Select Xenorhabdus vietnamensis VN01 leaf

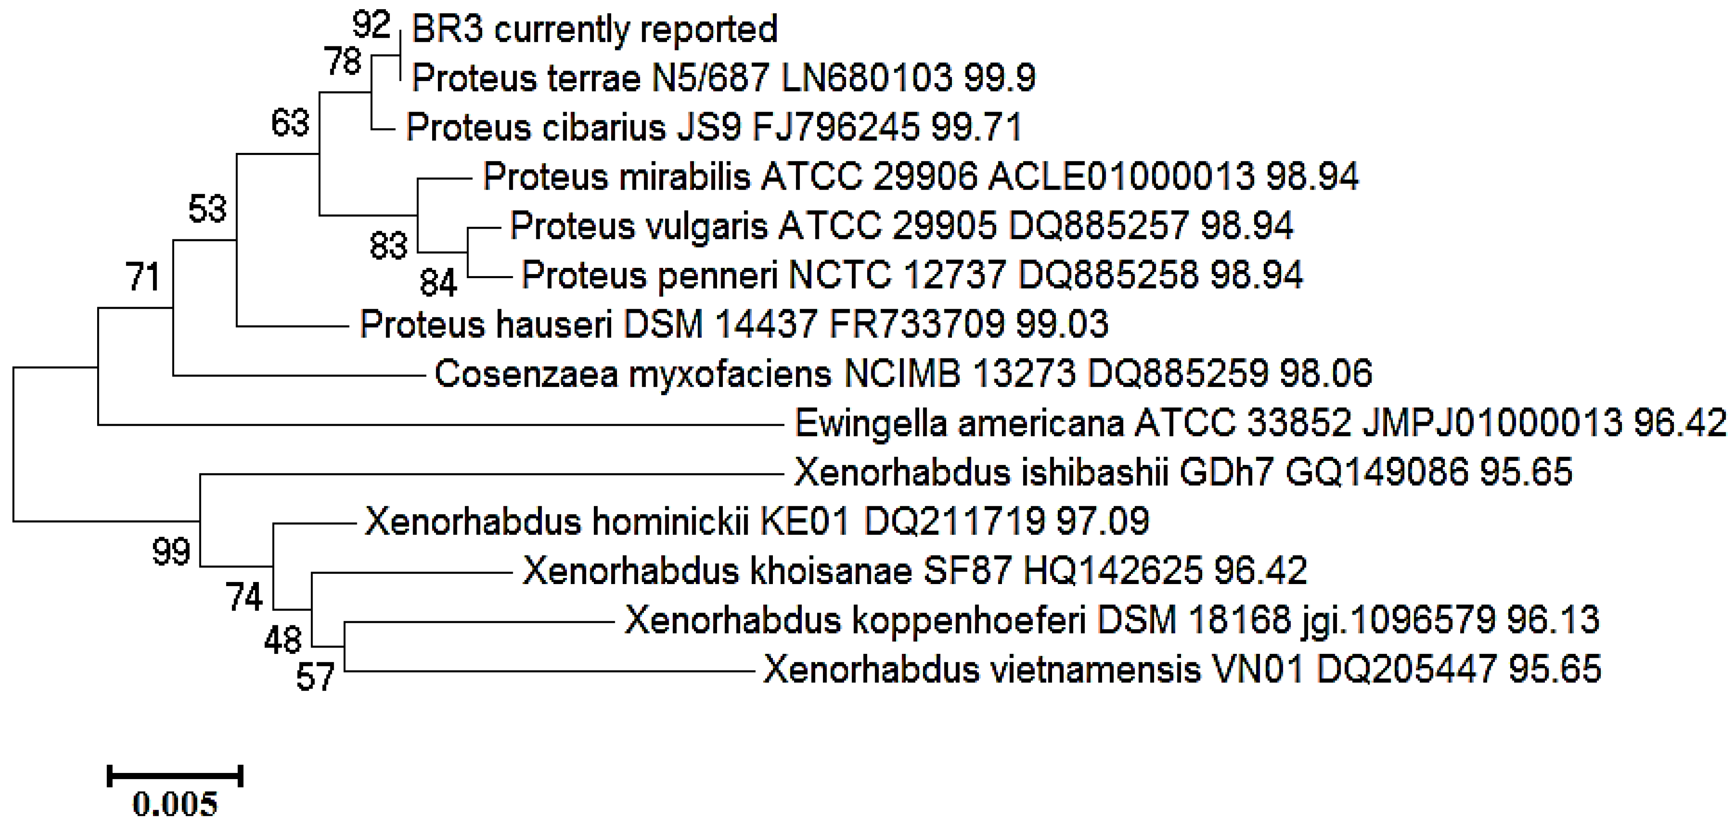(x=1182, y=670)
